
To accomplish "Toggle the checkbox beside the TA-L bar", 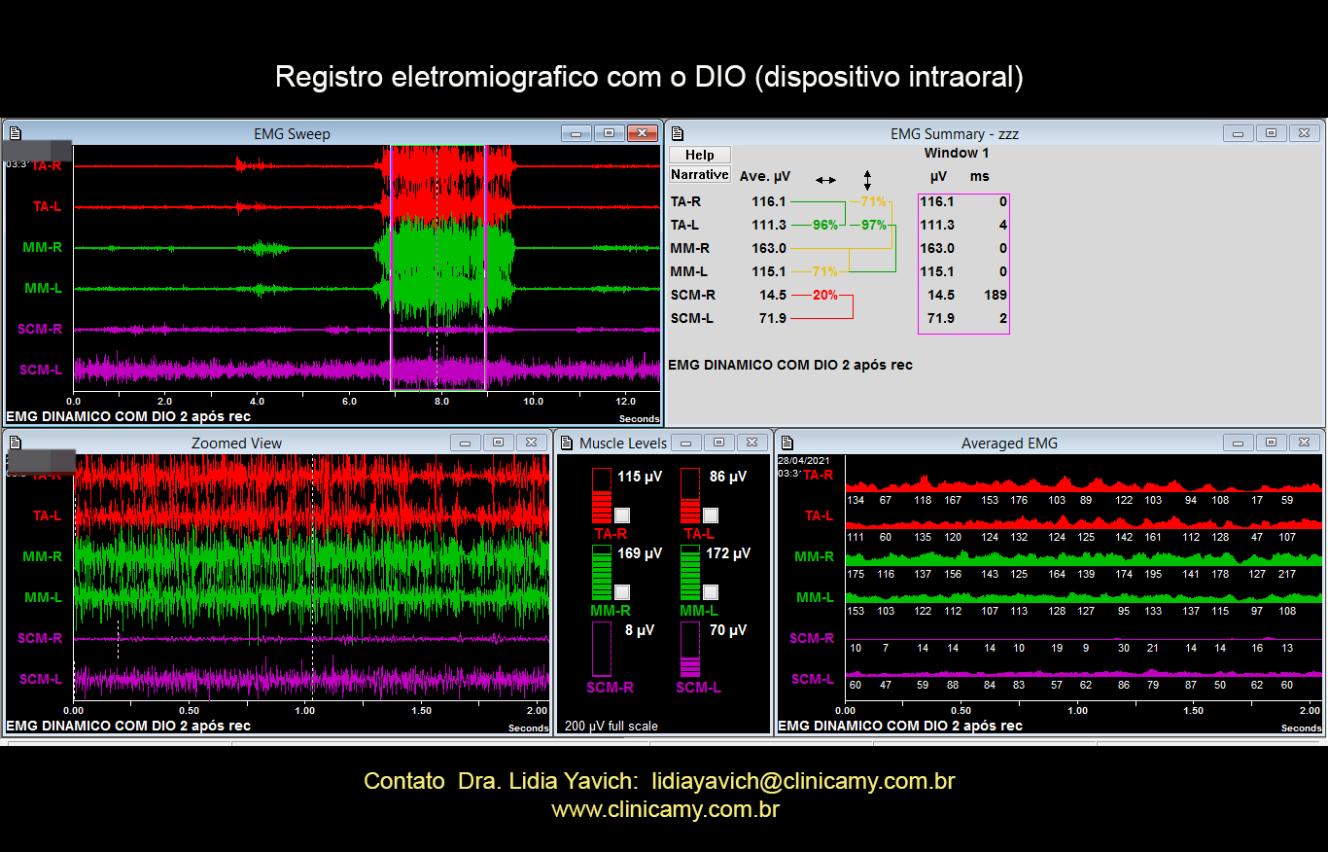I will click(711, 515).
